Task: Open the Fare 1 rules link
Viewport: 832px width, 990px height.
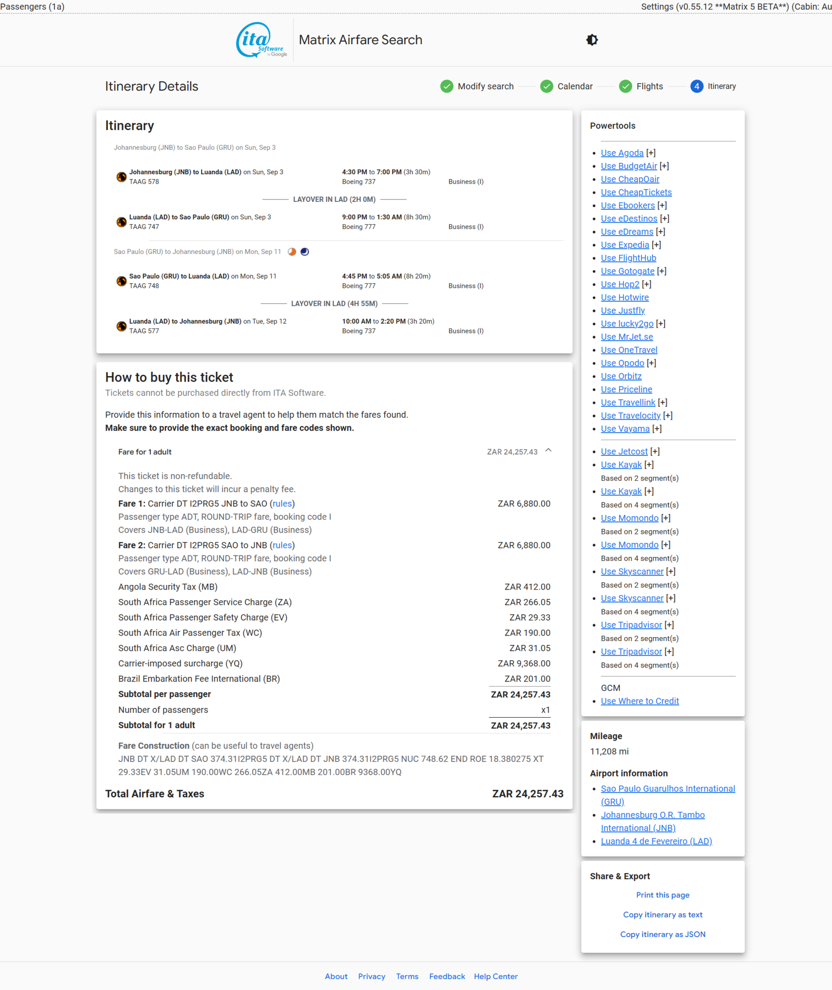Action: [282, 504]
